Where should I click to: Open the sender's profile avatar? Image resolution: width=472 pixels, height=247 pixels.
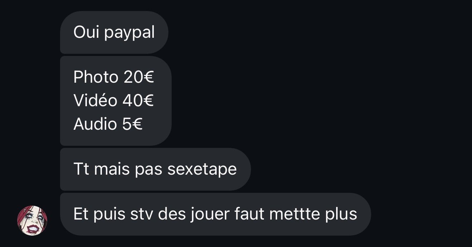(x=32, y=220)
